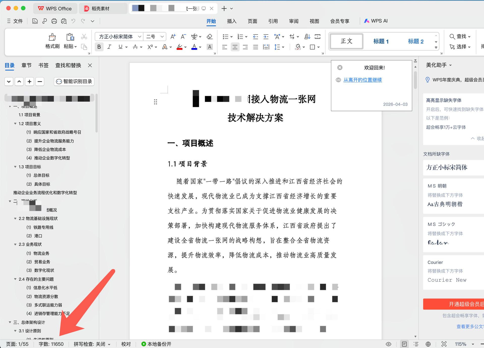Click the print icon in quick toolbar
The height and width of the screenshot is (348, 484).
tap(54, 21)
